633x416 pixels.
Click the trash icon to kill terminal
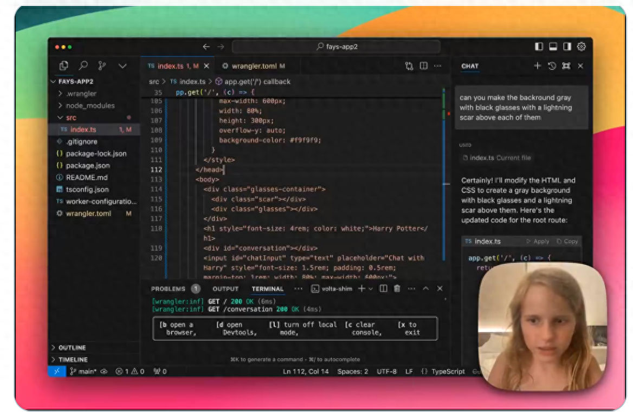(397, 289)
